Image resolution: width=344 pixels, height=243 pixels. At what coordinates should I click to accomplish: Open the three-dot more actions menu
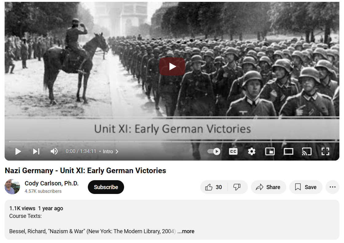pyautogui.click(x=332, y=187)
